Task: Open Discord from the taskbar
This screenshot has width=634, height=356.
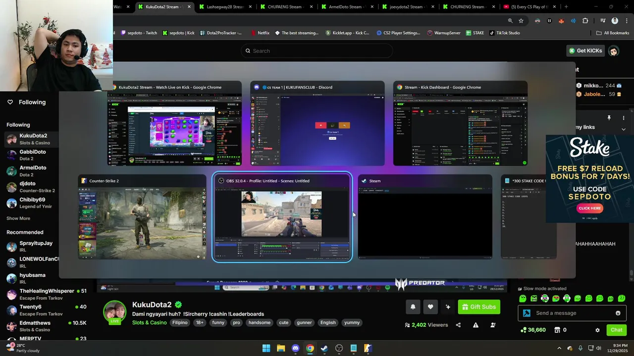Action: point(295,348)
